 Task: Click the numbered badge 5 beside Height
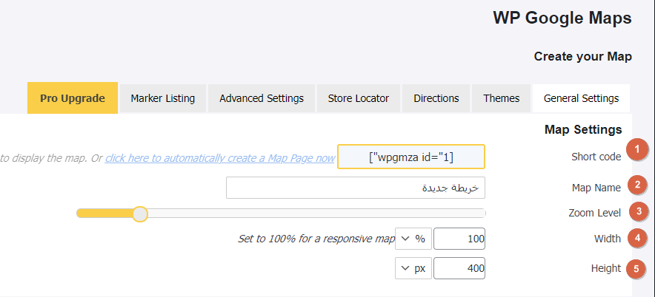click(635, 268)
